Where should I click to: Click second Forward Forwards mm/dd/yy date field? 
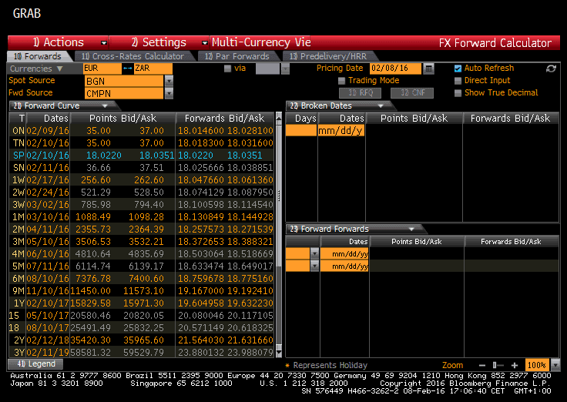(344, 266)
